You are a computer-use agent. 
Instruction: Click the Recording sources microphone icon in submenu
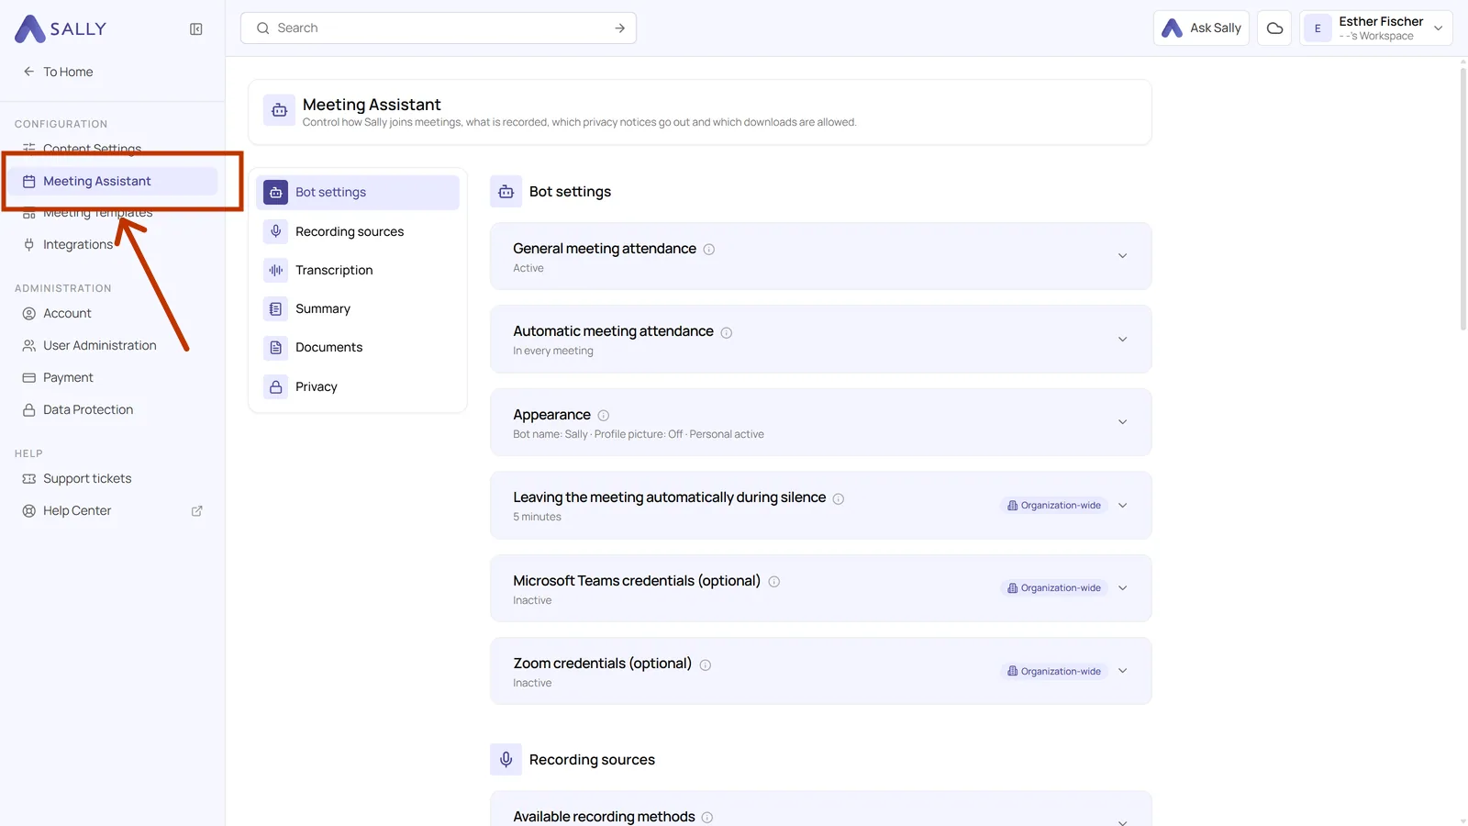click(x=275, y=231)
